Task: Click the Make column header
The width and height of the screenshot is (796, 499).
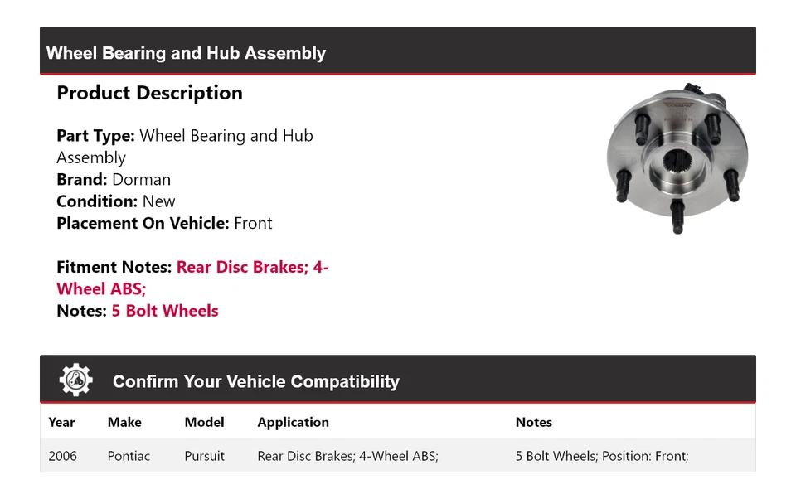Action: [124, 422]
